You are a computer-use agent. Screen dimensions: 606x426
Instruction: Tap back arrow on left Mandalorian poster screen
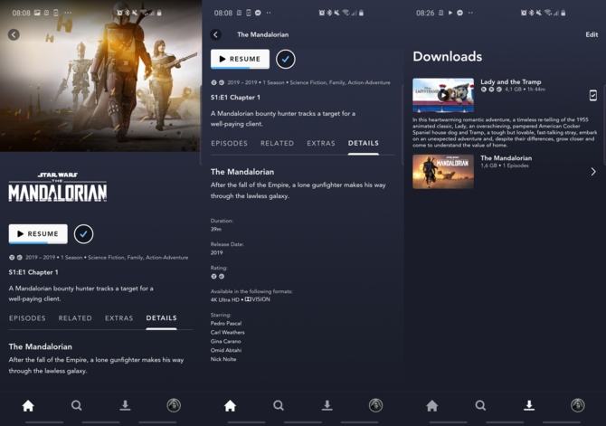point(14,34)
